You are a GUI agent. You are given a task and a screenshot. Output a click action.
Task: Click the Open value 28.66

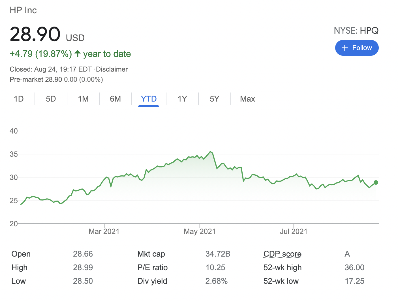click(83, 254)
